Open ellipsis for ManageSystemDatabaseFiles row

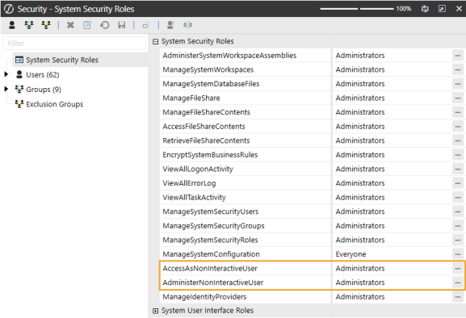pyautogui.click(x=458, y=84)
